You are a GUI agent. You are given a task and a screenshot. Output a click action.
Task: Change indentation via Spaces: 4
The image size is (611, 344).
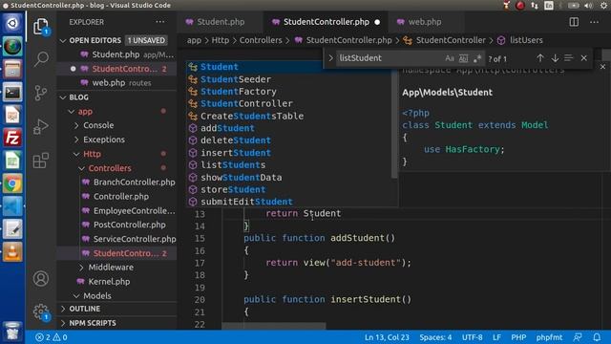tap(435, 337)
